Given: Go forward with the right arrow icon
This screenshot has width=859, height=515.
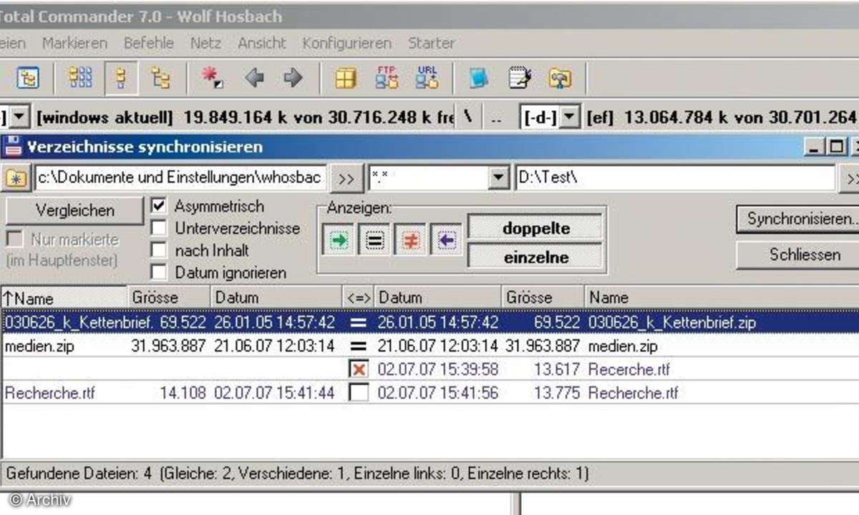Looking at the screenshot, I should (x=292, y=78).
